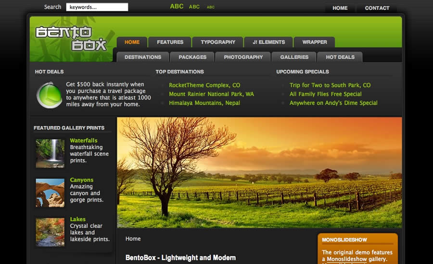Open the PHOTOGRAPHY sub-tab
This screenshot has height=264, width=433.
click(243, 57)
